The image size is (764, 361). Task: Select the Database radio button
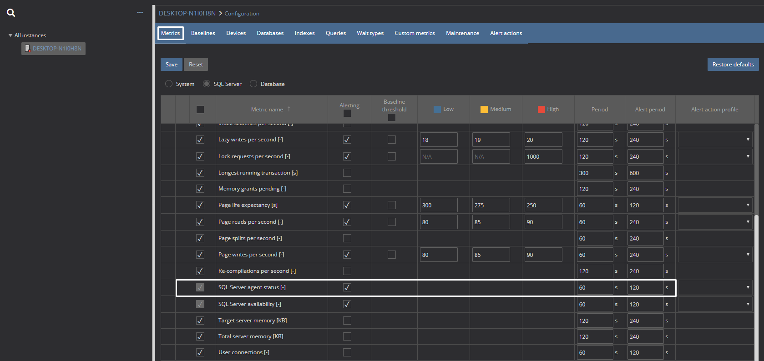(253, 84)
